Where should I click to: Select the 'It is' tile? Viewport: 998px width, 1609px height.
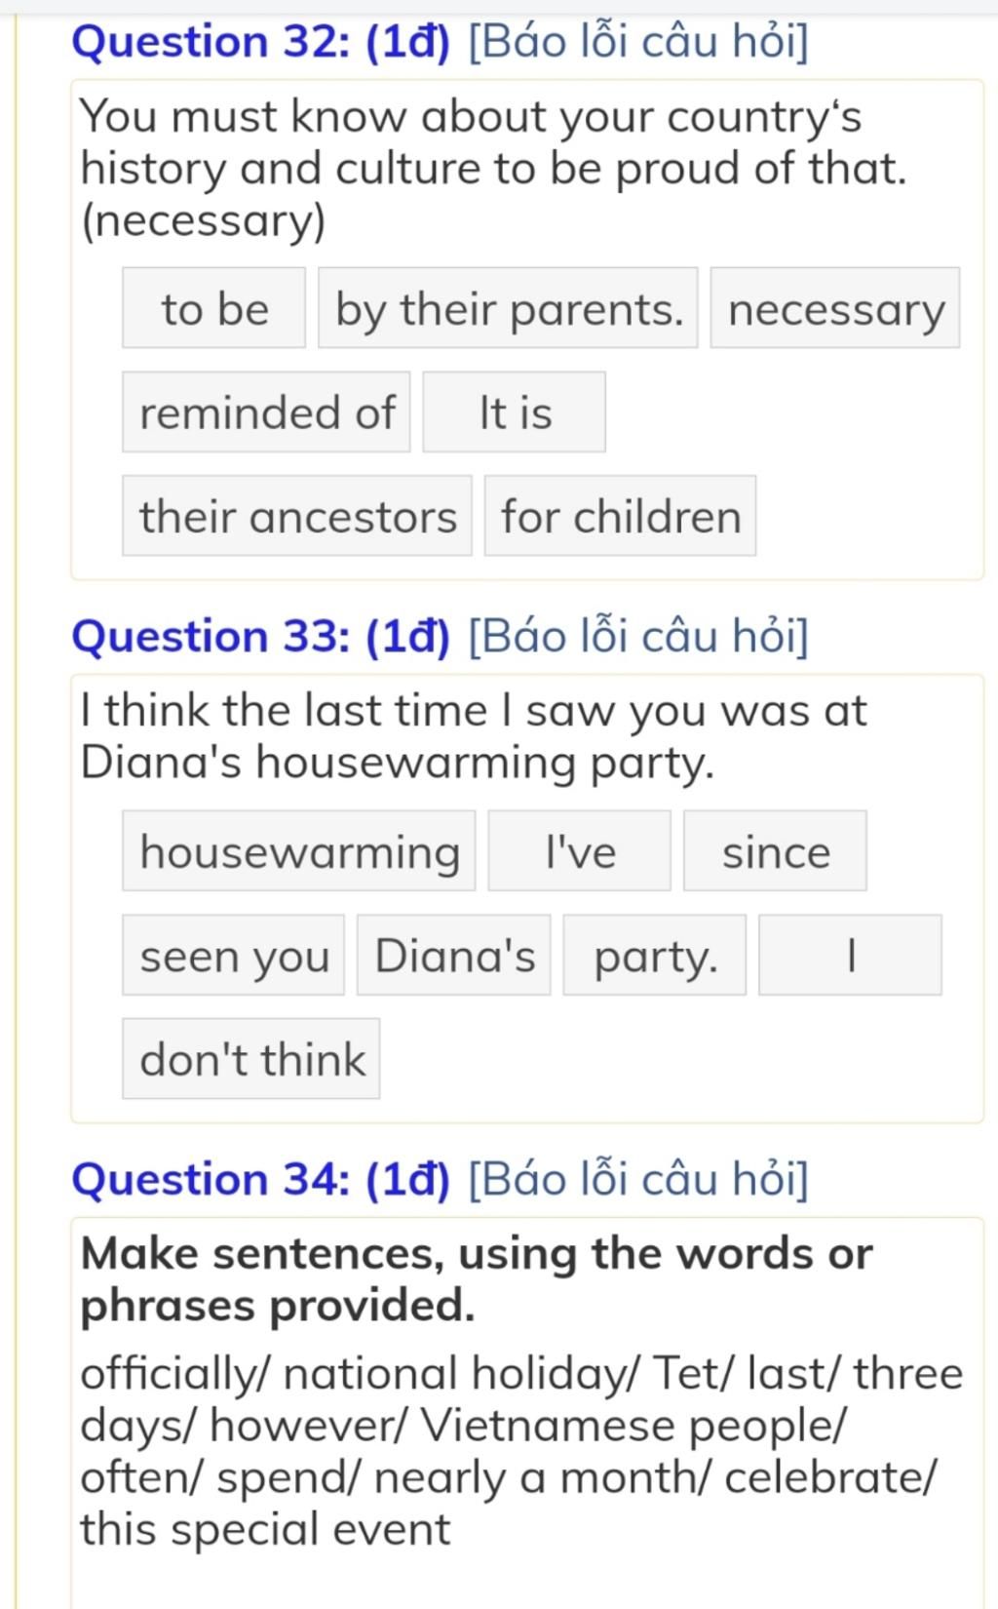pyautogui.click(x=515, y=412)
